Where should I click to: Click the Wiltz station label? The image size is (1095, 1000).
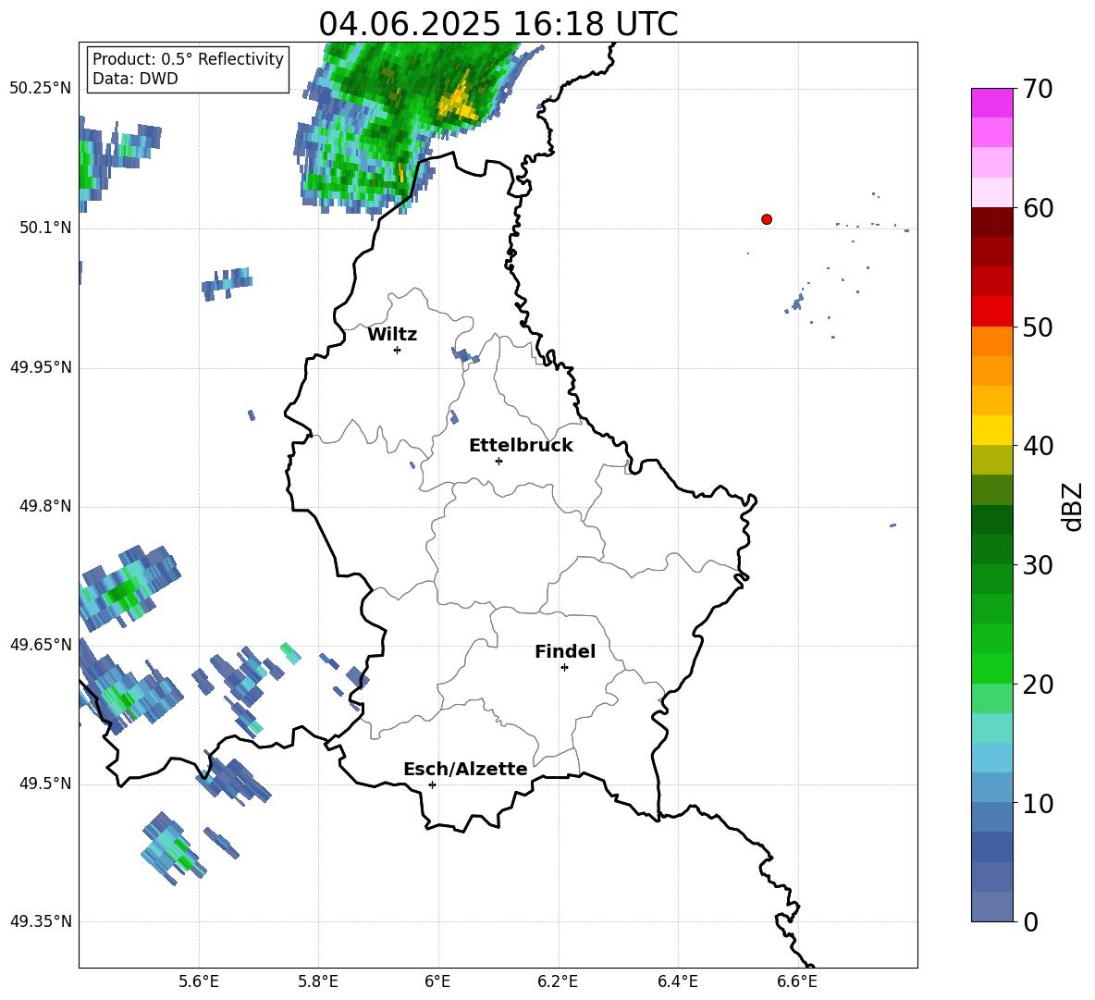click(392, 335)
